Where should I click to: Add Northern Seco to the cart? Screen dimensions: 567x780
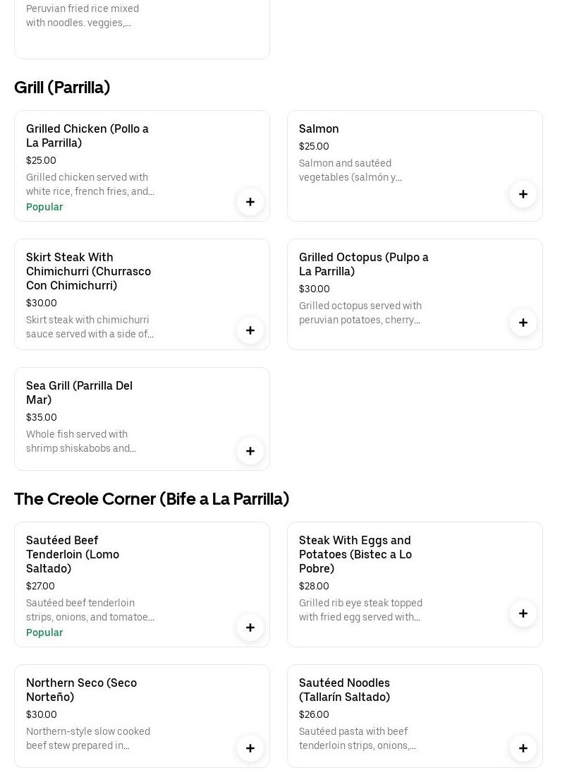click(250, 748)
